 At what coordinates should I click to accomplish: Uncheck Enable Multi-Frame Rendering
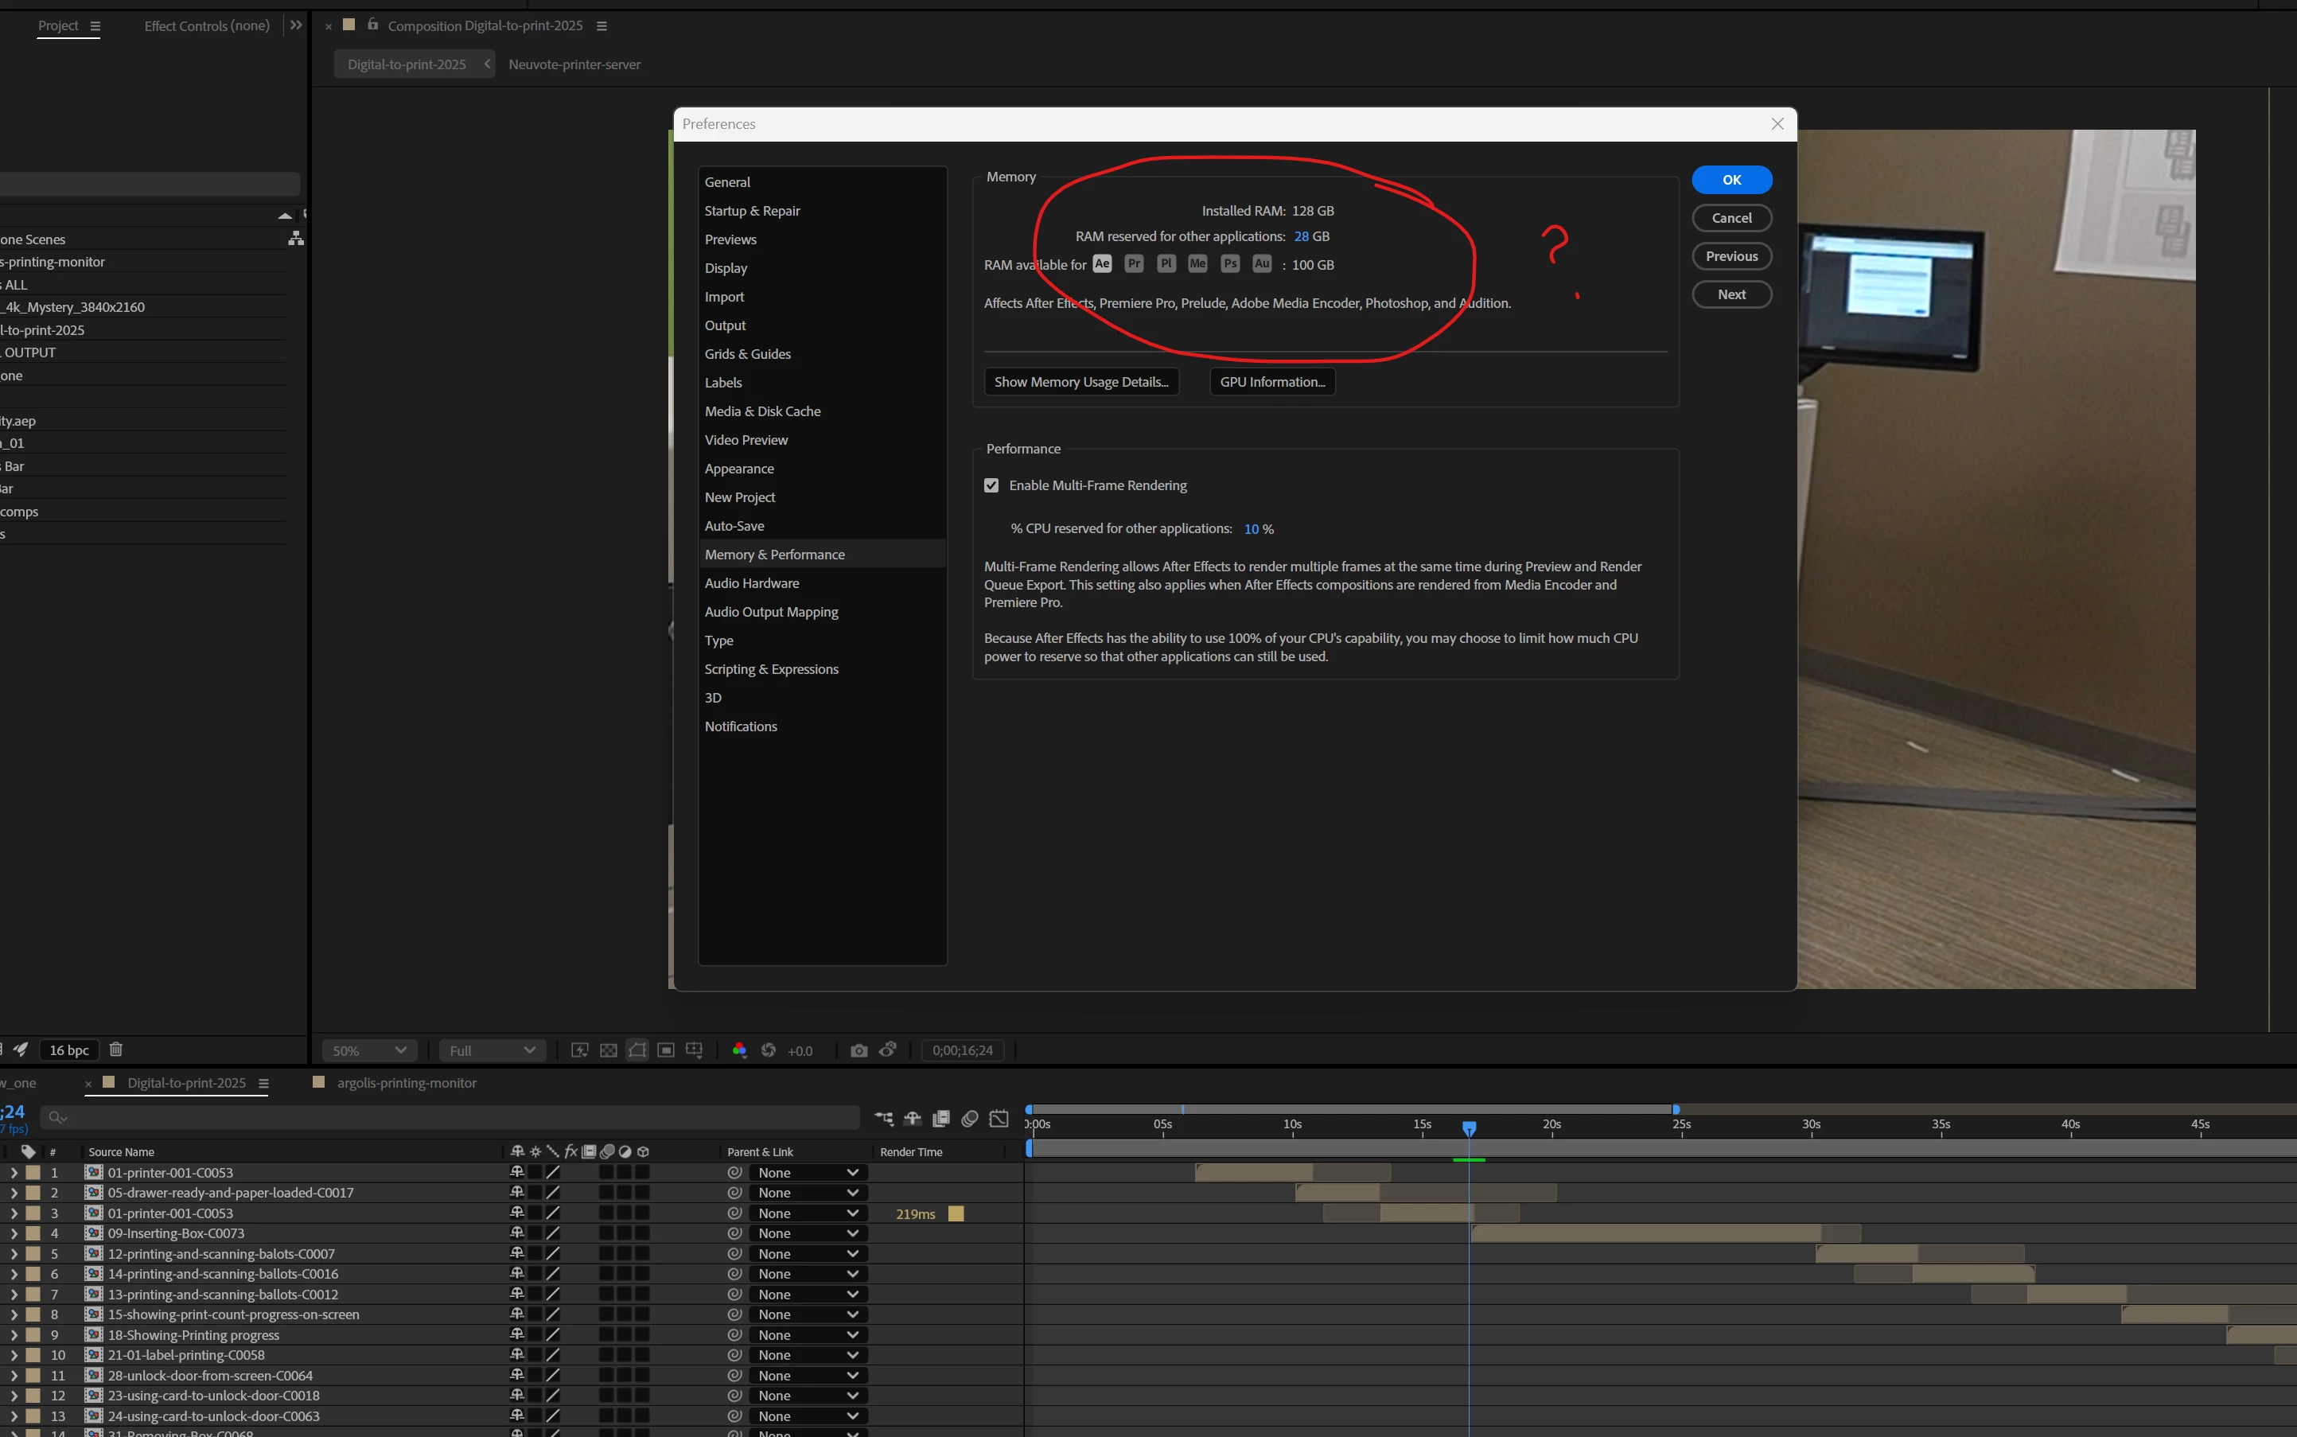tap(991, 485)
